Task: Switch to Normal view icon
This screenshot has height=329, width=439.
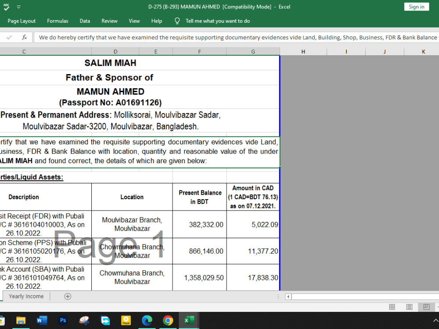Action: [x=392, y=307]
